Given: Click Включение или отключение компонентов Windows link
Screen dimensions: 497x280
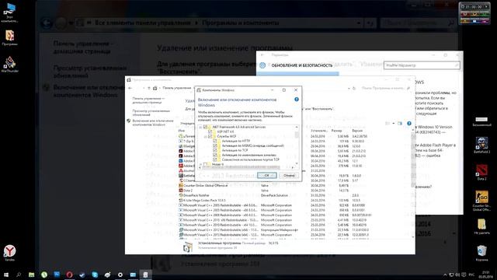Looking at the screenshot, I should pos(153,123).
